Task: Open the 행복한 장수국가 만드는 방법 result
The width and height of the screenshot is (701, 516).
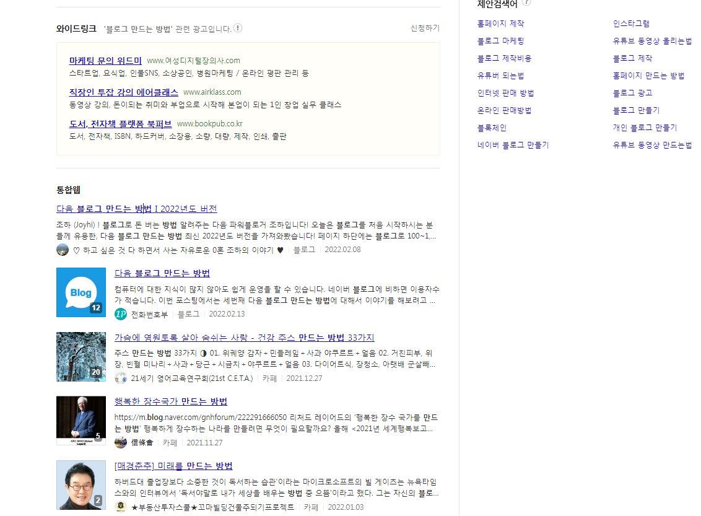Action: point(171,401)
